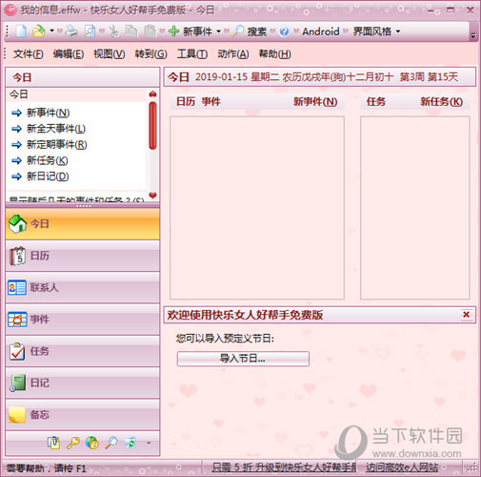The width and height of the screenshot is (481, 477).
Task: Click inside the empty tasks list box
Action: pos(414,208)
